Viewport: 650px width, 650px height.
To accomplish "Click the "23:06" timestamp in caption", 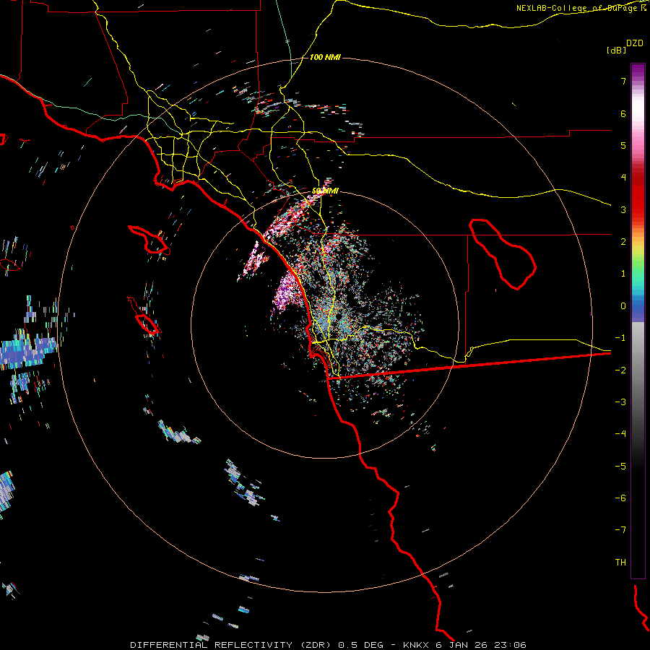I will (511, 645).
